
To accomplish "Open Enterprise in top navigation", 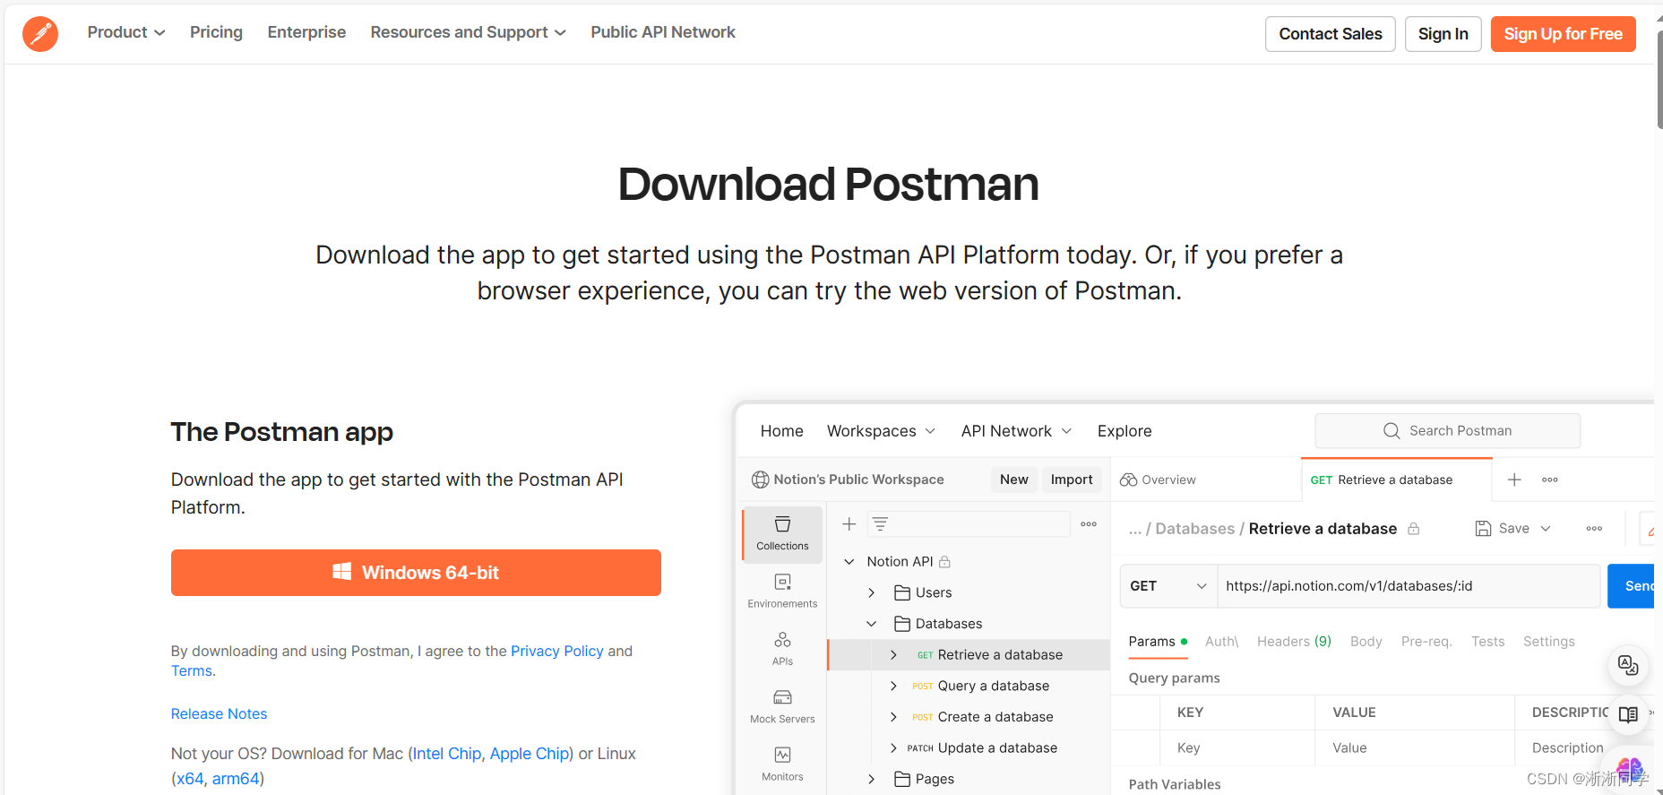I will click(306, 32).
